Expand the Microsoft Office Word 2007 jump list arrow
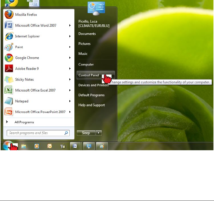The height and width of the screenshot is (201, 214). click(70, 26)
